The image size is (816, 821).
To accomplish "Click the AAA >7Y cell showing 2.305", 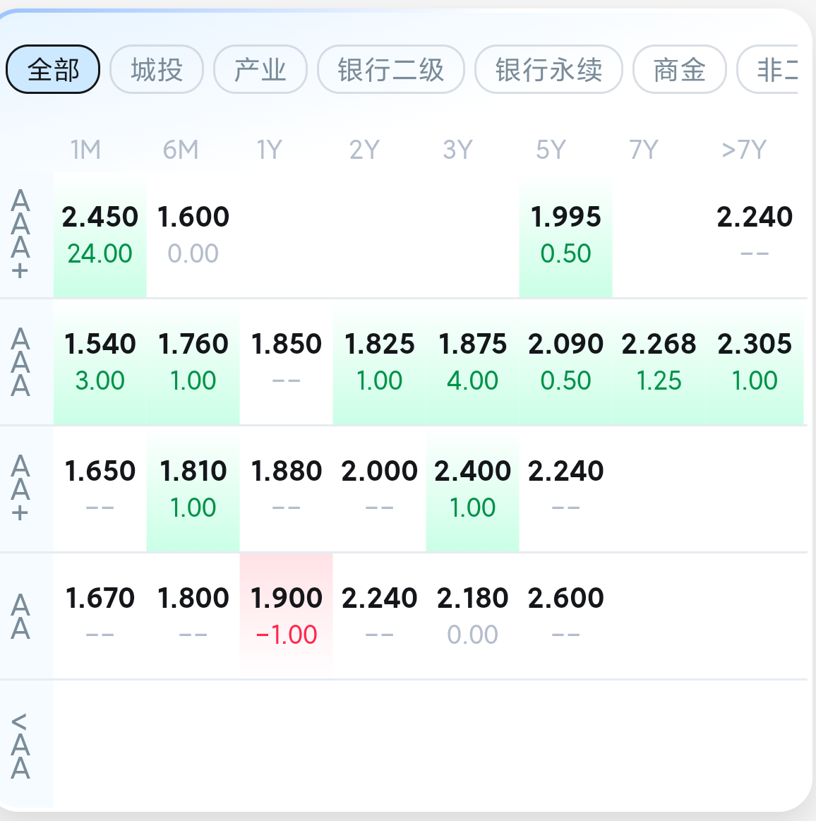I will tap(755, 362).
